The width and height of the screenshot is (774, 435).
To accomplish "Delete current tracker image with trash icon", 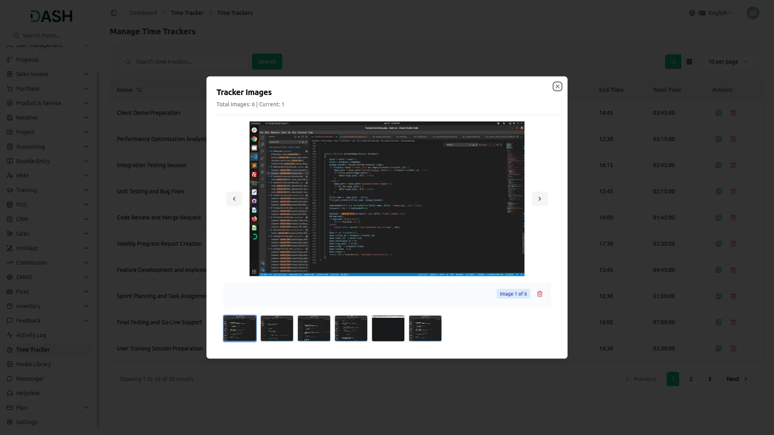I will click(540, 294).
